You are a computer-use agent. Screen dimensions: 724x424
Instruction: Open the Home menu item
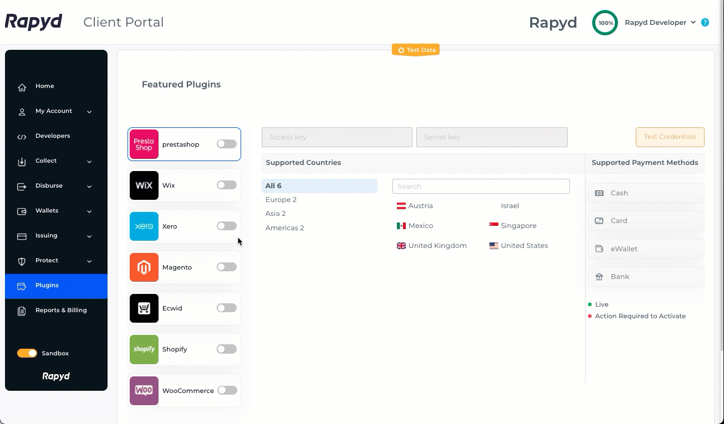(56, 86)
